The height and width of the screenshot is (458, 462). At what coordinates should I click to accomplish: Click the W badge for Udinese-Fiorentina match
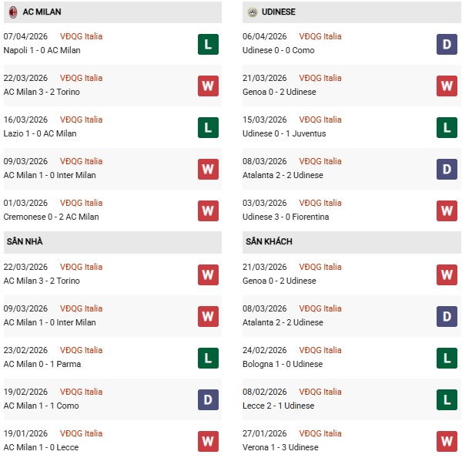click(447, 210)
